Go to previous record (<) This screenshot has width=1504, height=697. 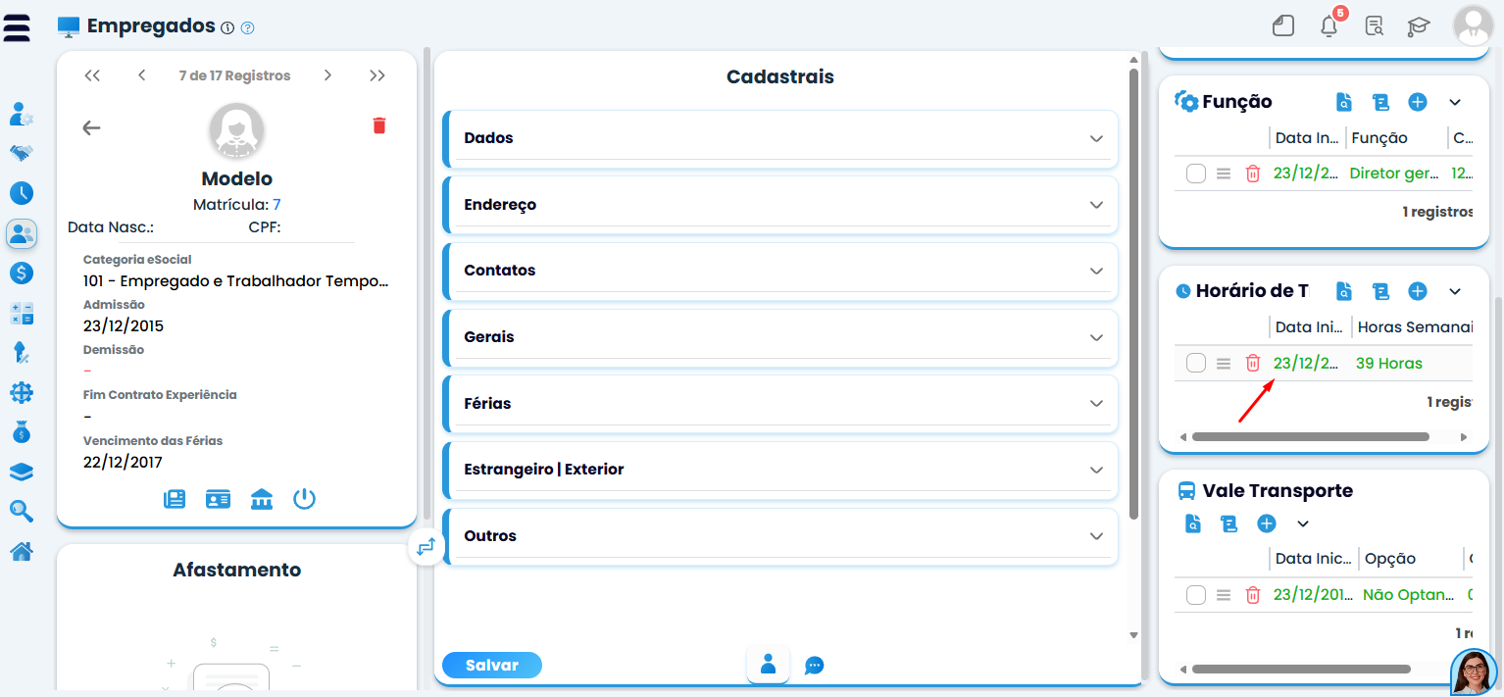coord(142,75)
